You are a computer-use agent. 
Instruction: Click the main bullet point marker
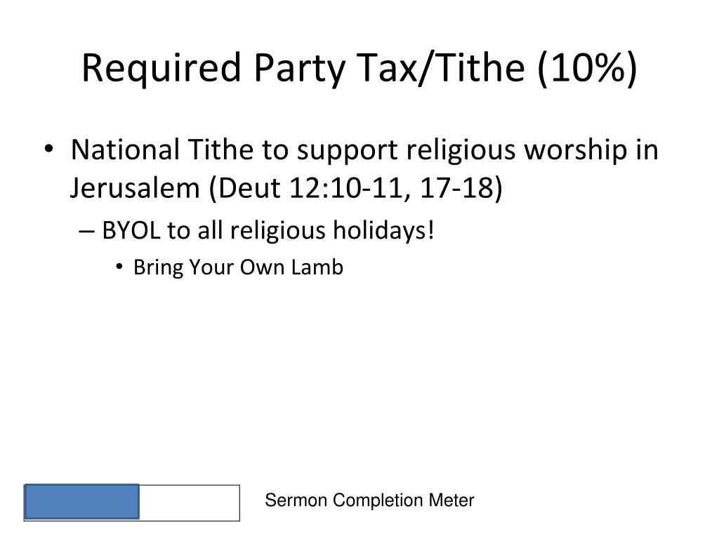(49, 149)
